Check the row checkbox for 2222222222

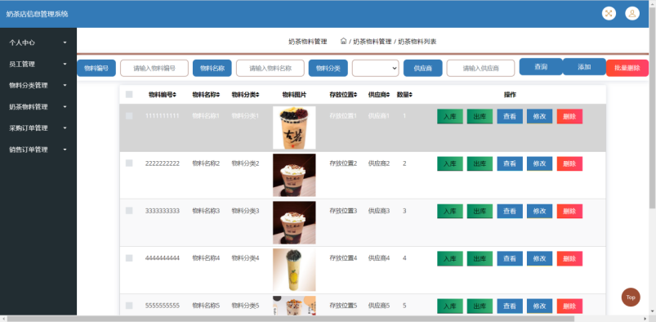pos(129,163)
